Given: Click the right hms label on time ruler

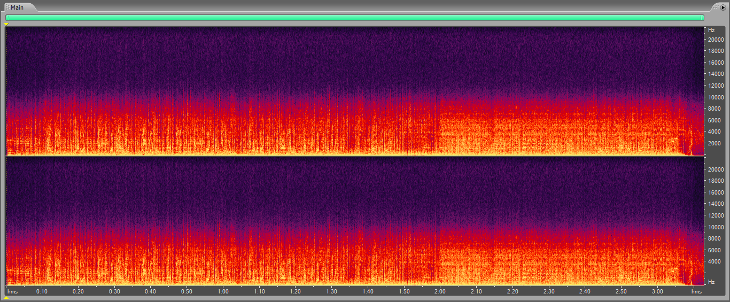Looking at the screenshot, I should [x=696, y=291].
